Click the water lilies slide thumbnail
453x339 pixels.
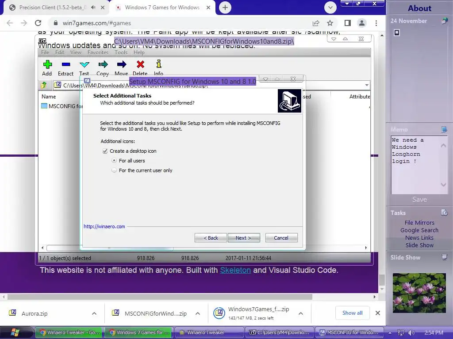419,293
